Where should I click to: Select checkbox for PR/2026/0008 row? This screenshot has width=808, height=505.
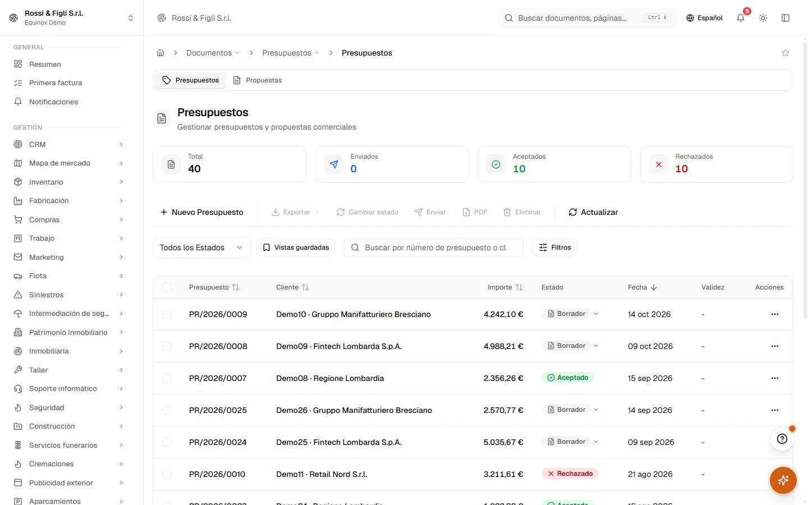167,346
